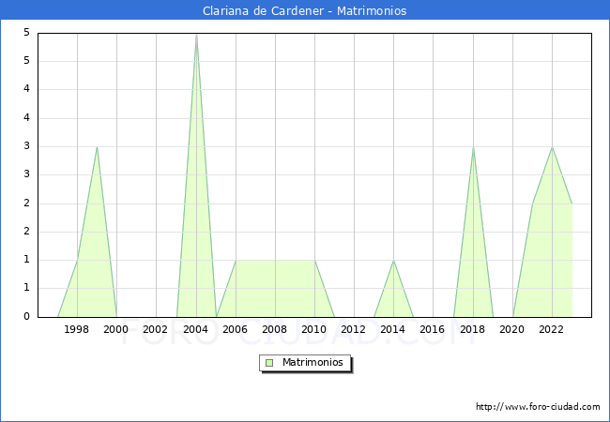Click the 2018 x-axis label

(472, 329)
